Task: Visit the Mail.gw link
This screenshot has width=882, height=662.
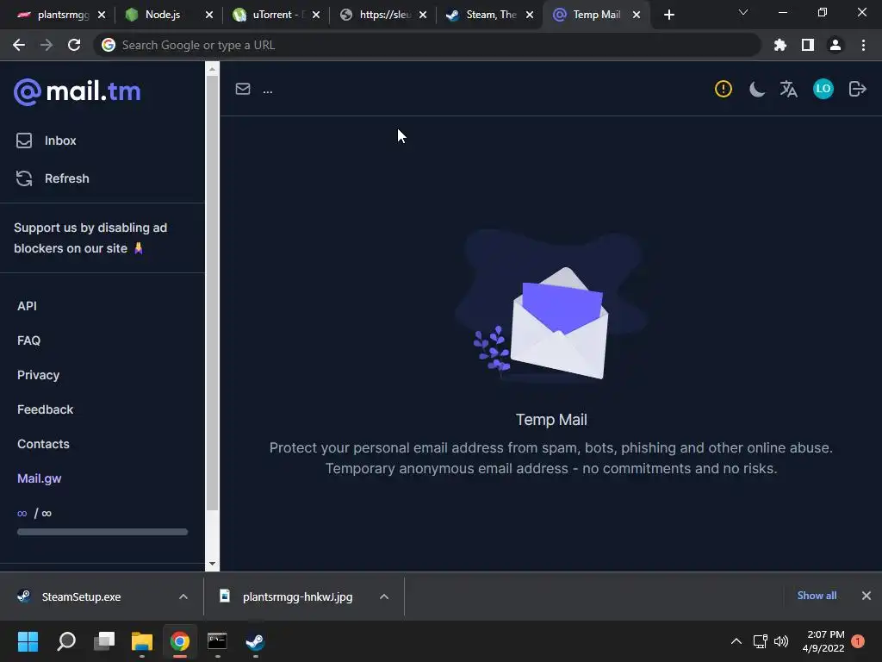Action: 40,478
